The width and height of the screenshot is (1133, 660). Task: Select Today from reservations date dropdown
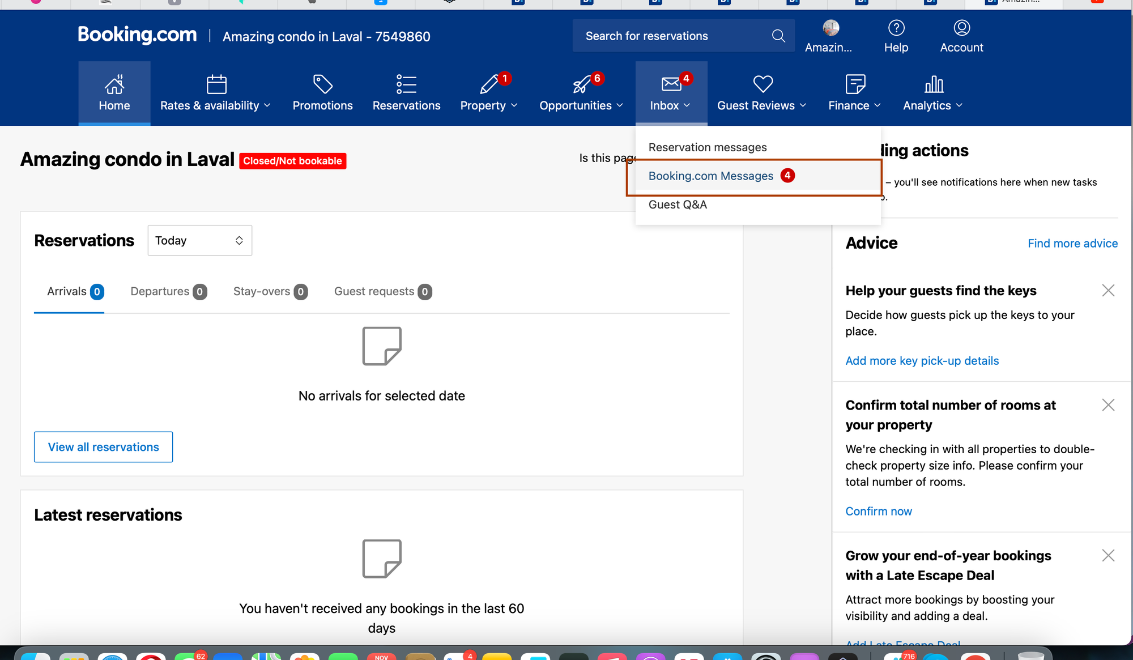pyautogui.click(x=199, y=240)
